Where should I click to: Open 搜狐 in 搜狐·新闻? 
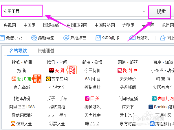coord(16,62)
